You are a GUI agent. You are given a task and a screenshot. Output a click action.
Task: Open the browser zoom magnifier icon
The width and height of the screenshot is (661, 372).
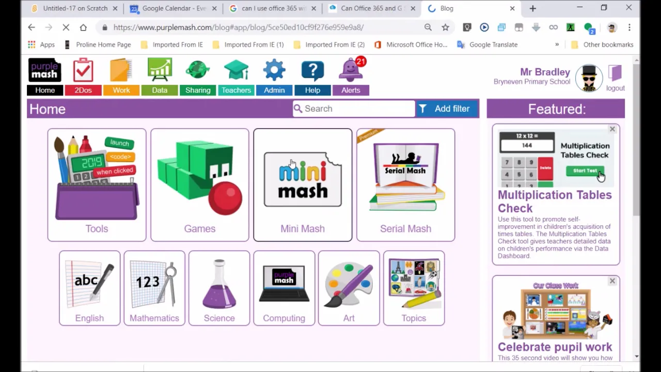[428, 27]
